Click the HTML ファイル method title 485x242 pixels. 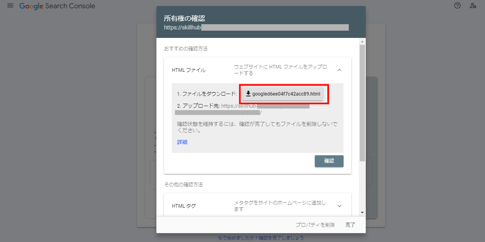[189, 70]
